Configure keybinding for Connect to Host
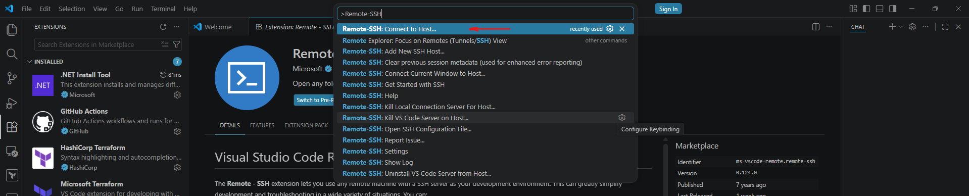Image resolution: width=969 pixels, height=196 pixels. point(610,29)
